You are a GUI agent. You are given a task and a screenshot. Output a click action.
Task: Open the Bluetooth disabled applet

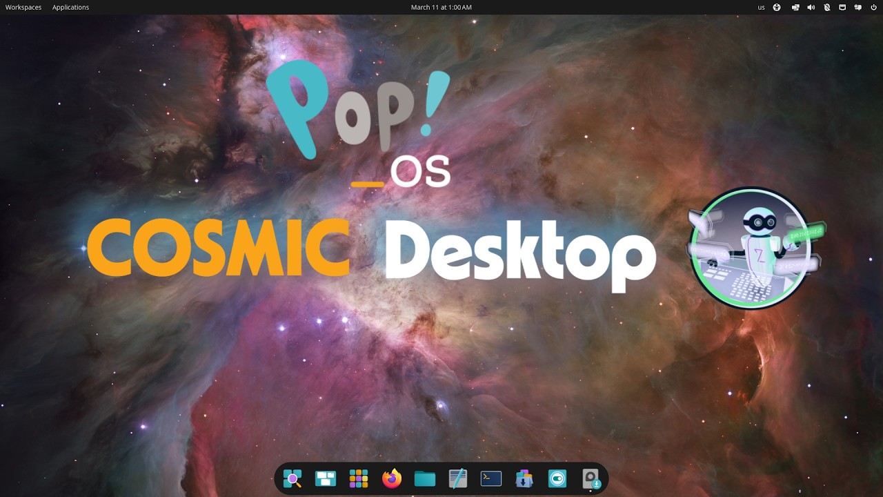point(826,7)
